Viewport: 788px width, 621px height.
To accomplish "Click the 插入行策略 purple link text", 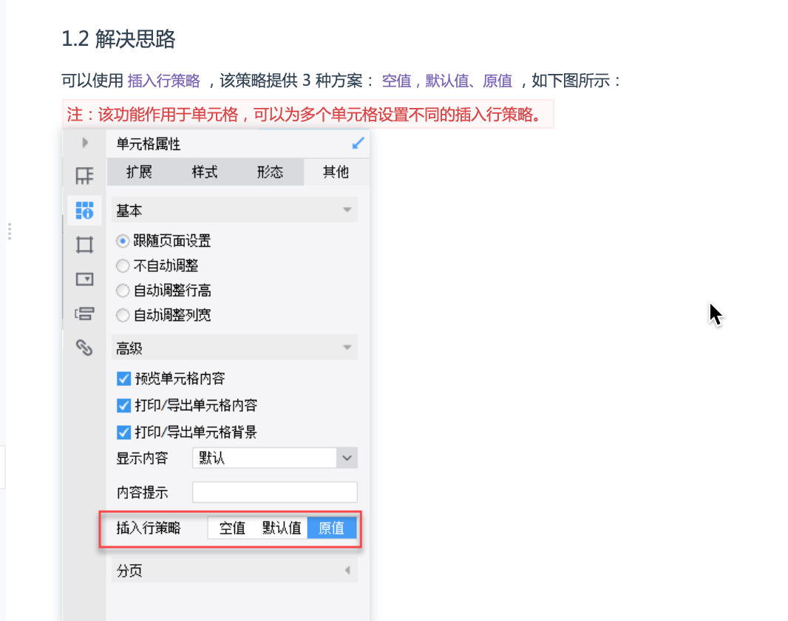I will pyautogui.click(x=164, y=81).
